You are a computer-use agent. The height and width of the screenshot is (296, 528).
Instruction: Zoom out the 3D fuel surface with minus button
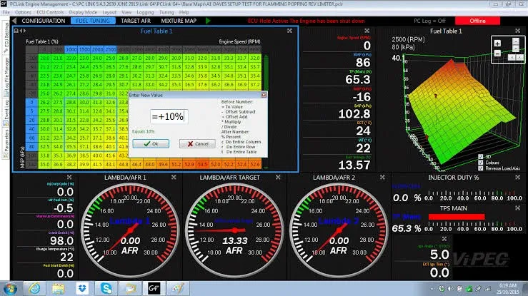click(497, 53)
